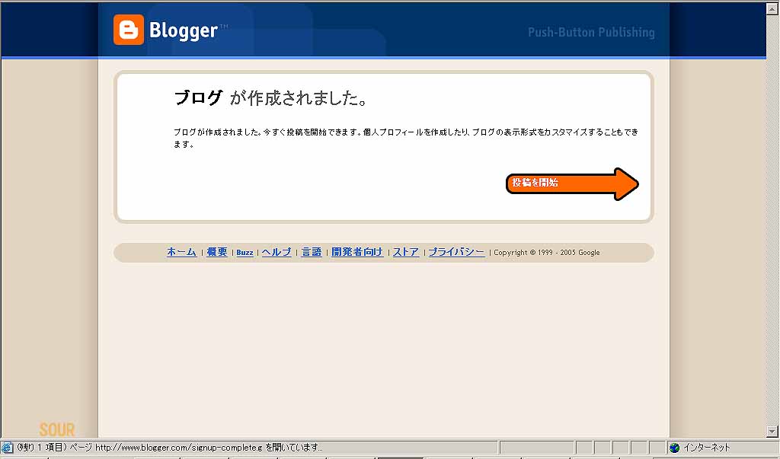The image size is (780, 459).
Task: Click the vertical scrollbar track
Action: (772, 228)
